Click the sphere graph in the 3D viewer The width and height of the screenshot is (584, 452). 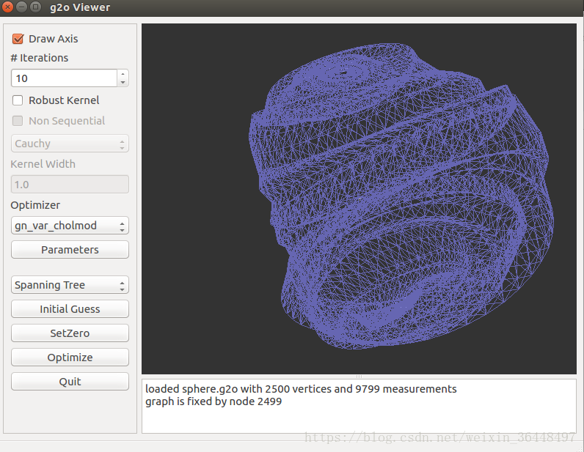click(401, 196)
